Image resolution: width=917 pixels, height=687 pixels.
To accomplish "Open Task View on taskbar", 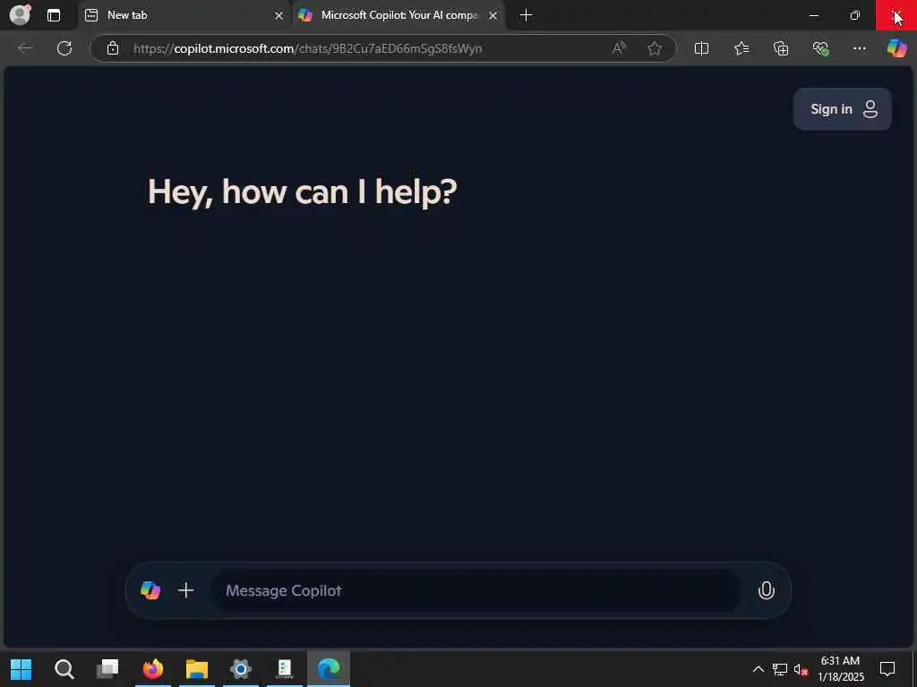I will coord(107,669).
